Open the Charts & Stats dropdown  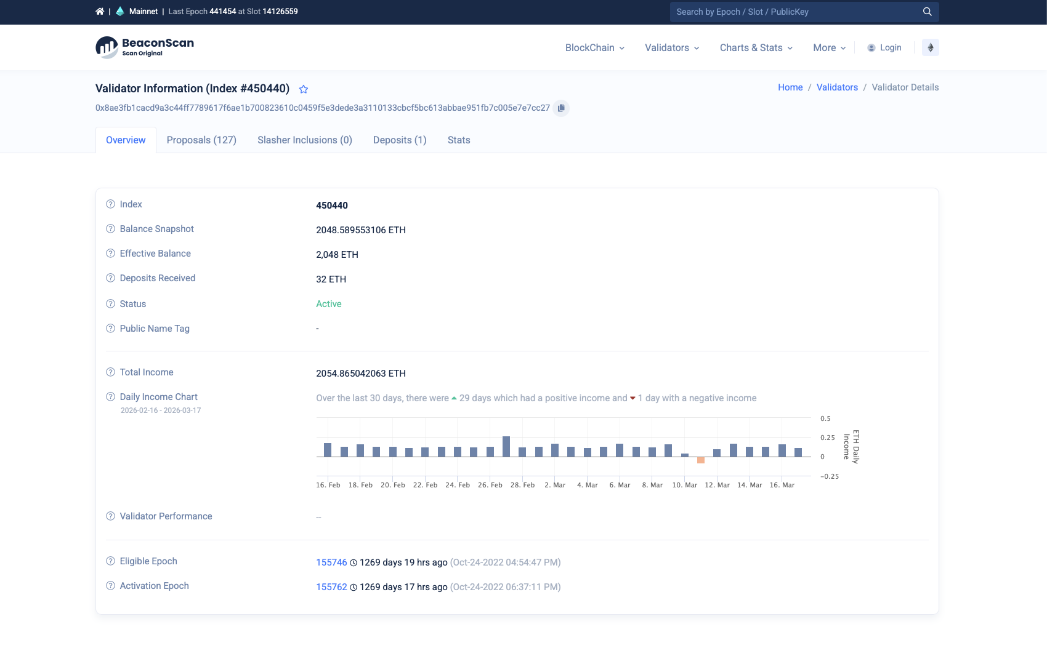tap(756, 48)
